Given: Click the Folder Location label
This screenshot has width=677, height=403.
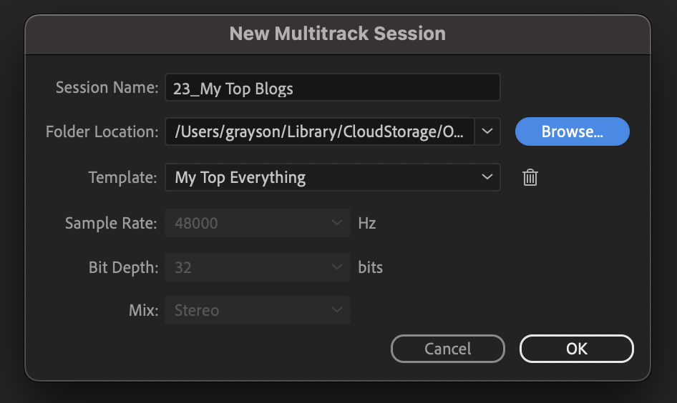Looking at the screenshot, I should [x=102, y=132].
